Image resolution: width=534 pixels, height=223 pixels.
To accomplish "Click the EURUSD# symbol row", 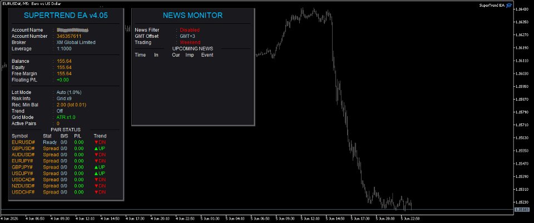I will click(59, 142).
